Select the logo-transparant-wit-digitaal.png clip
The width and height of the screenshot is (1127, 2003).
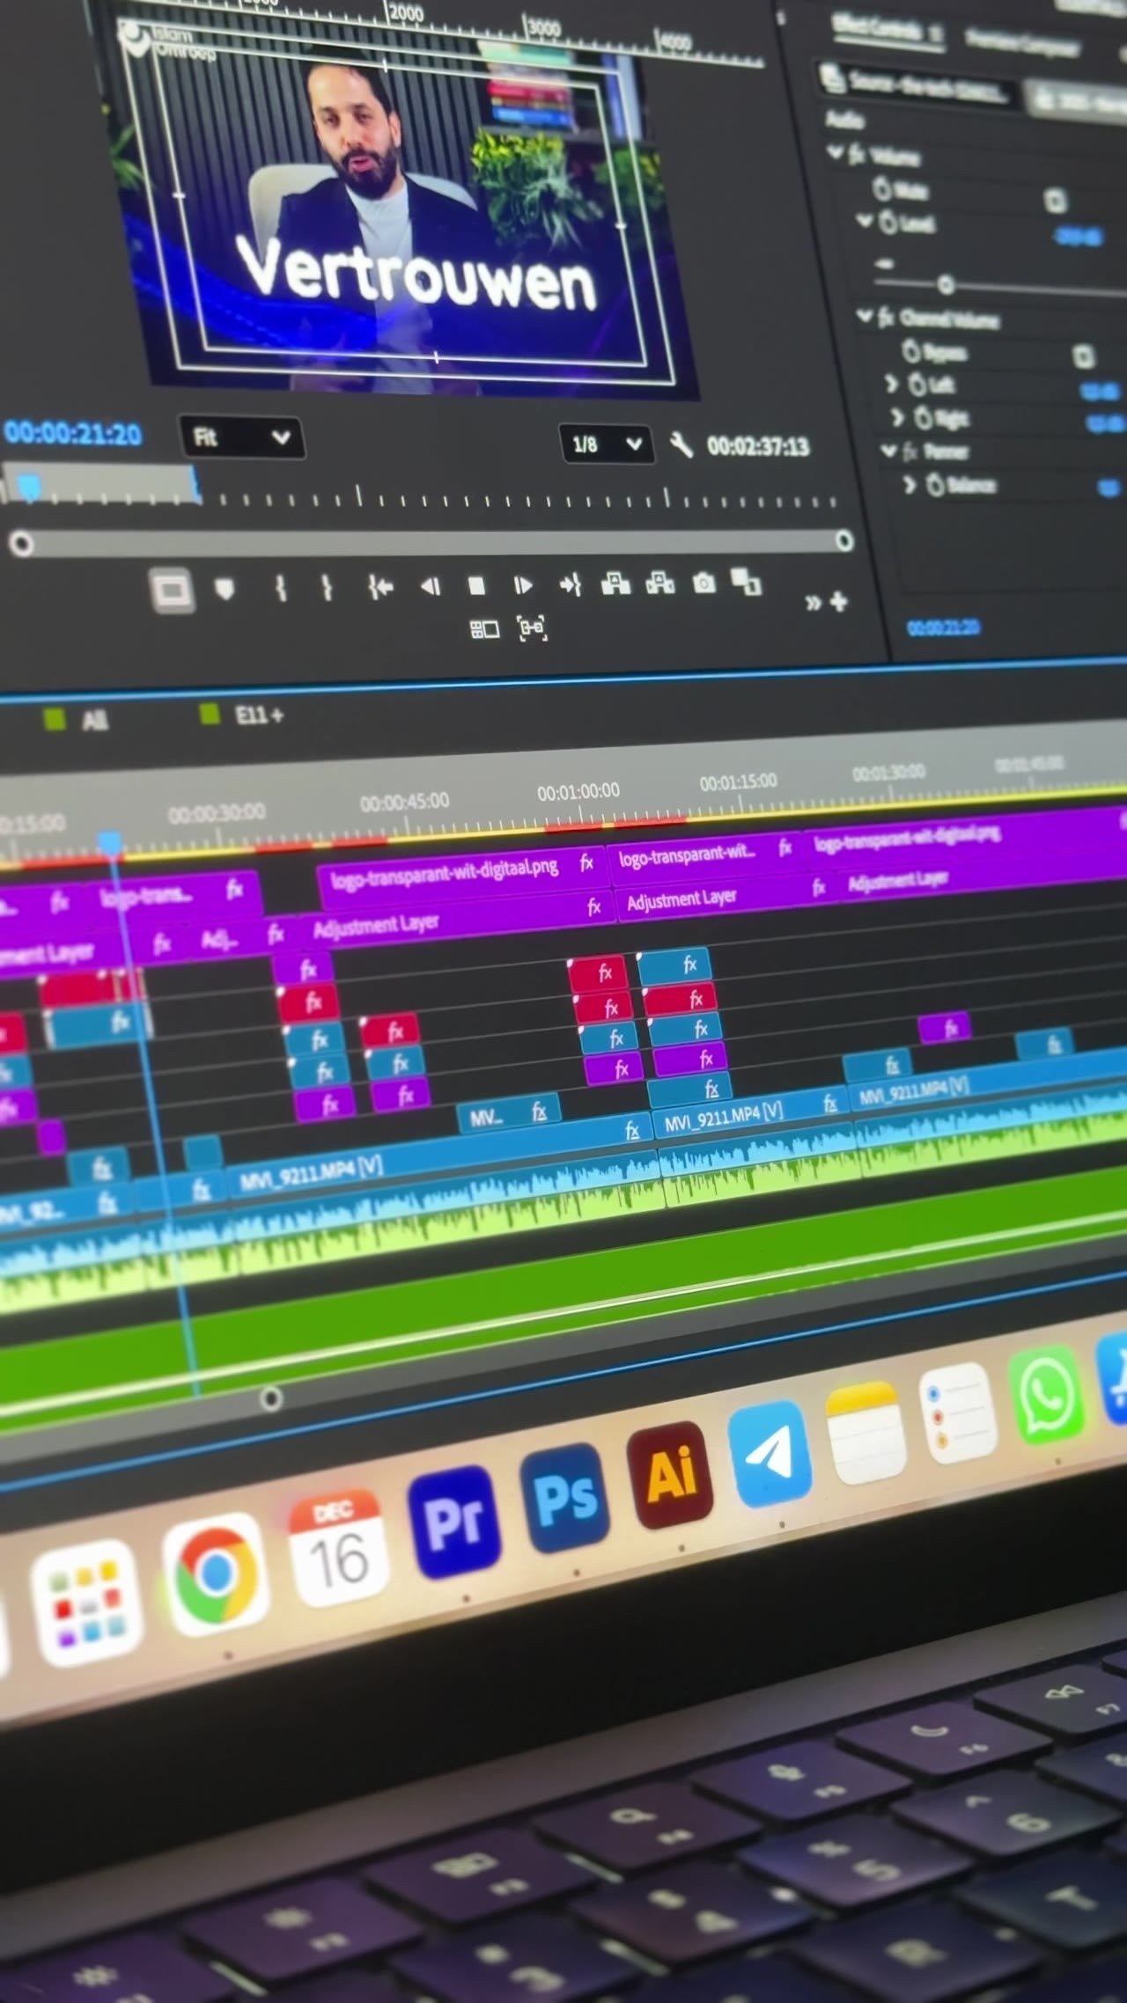pyautogui.click(x=446, y=868)
